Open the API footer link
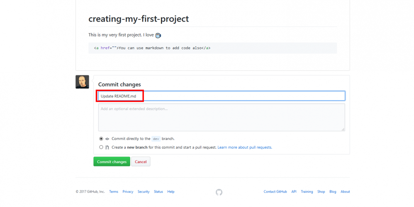This screenshot has height=207, width=414. [294, 191]
